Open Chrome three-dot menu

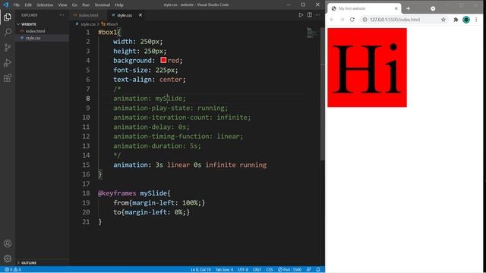[x=476, y=20]
